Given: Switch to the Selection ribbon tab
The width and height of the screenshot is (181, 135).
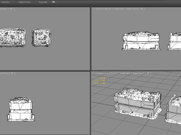Looking at the screenshot, I should tap(5, 2).
